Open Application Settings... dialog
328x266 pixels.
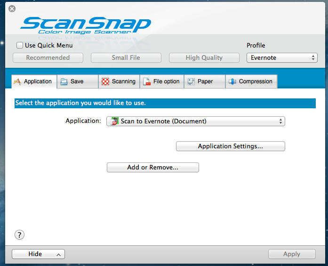coord(231,146)
